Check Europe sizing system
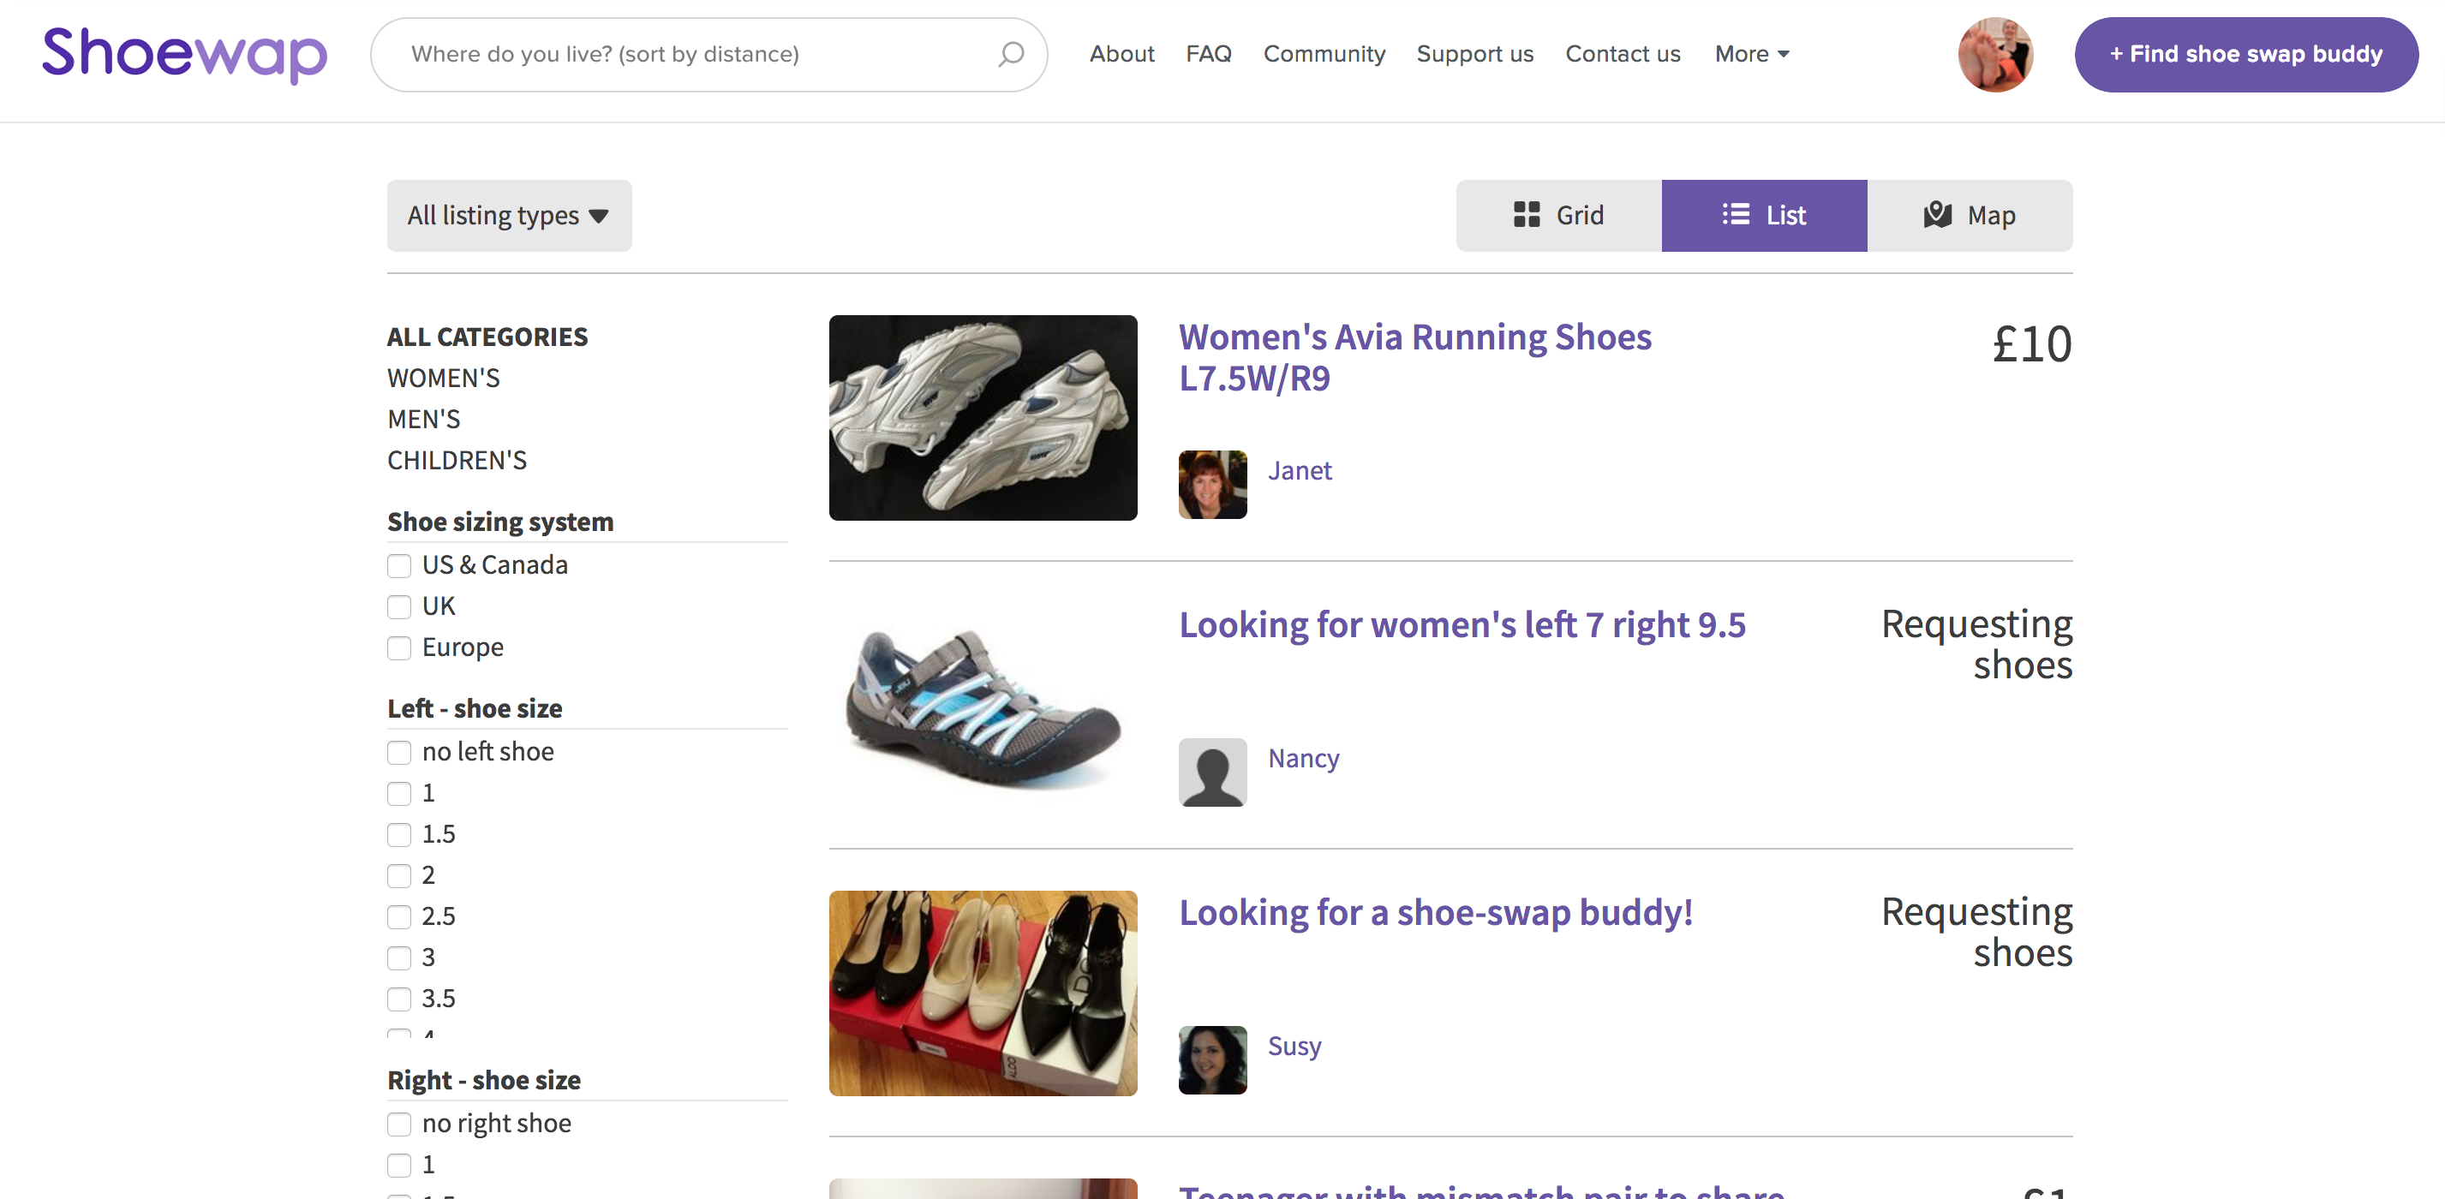Image resolution: width=2445 pixels, height=1199 pixels. click(398, 647)
